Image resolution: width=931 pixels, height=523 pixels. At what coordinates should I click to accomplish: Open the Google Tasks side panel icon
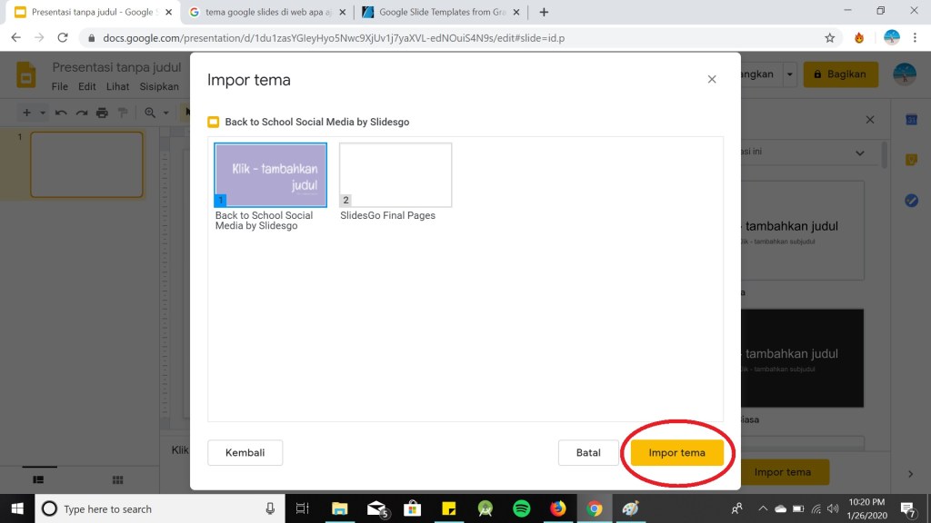(x=911, y=201)
